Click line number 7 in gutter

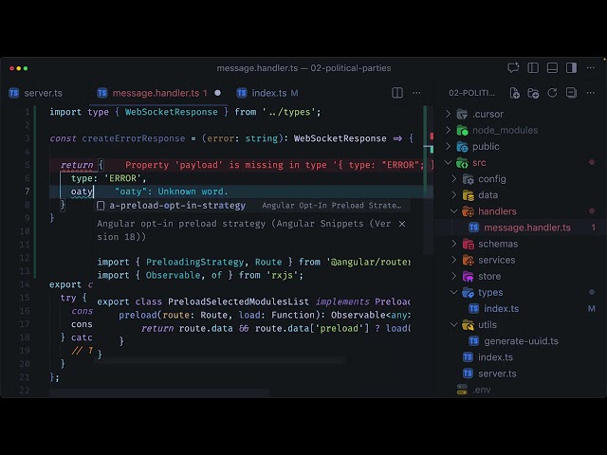(x=28, y=191)
